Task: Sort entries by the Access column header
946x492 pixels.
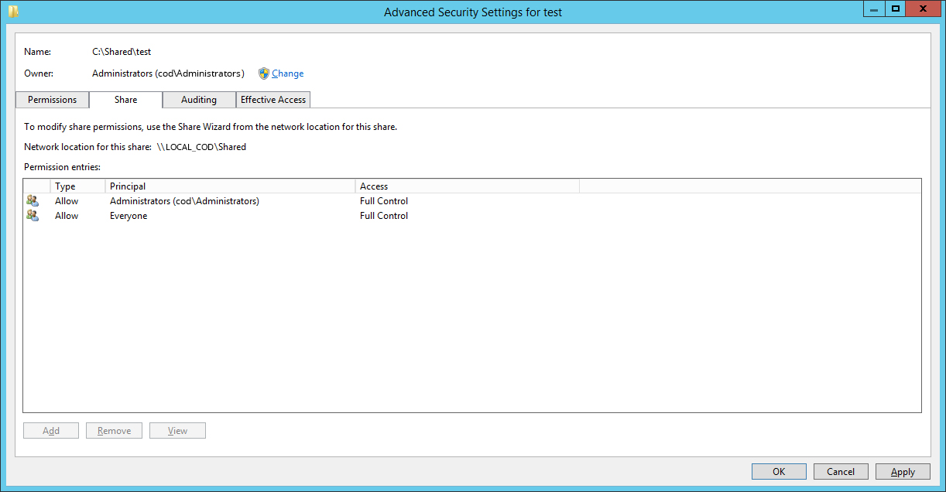Action: [467, 186]
